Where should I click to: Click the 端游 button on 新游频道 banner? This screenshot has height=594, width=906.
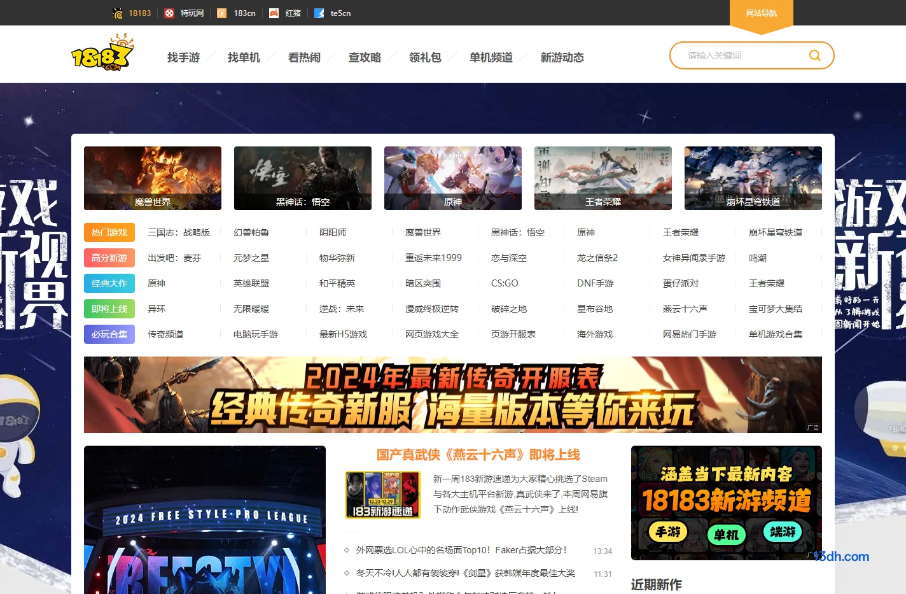pos(783,532)
